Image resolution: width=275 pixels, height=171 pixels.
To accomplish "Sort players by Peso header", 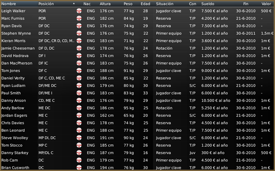I will click(128, 4).
